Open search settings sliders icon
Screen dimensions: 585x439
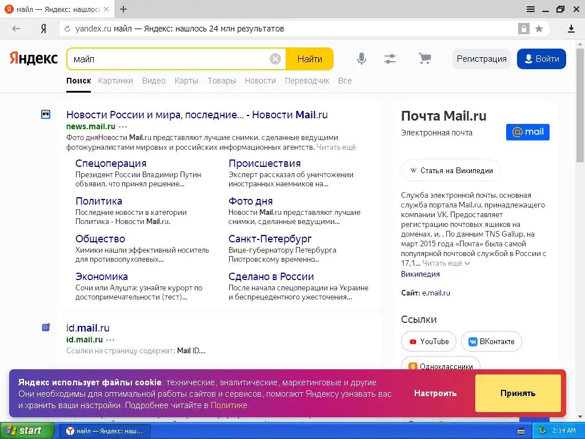click(390, 59)
